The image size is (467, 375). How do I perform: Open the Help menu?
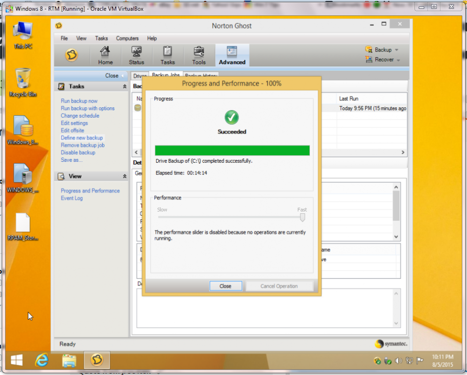(x=152, y=38)
